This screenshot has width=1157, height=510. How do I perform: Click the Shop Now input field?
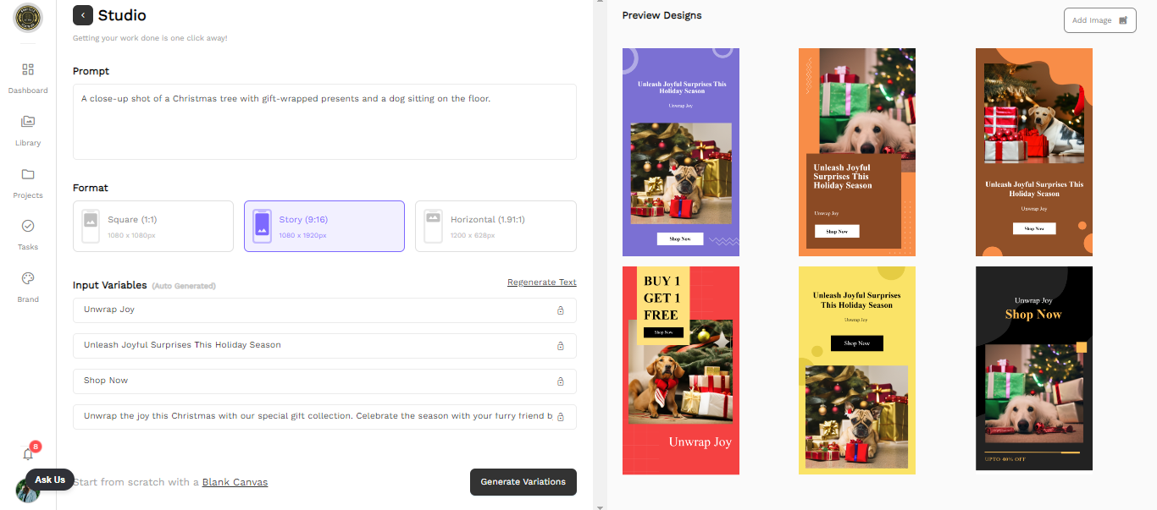coord(324,381)
